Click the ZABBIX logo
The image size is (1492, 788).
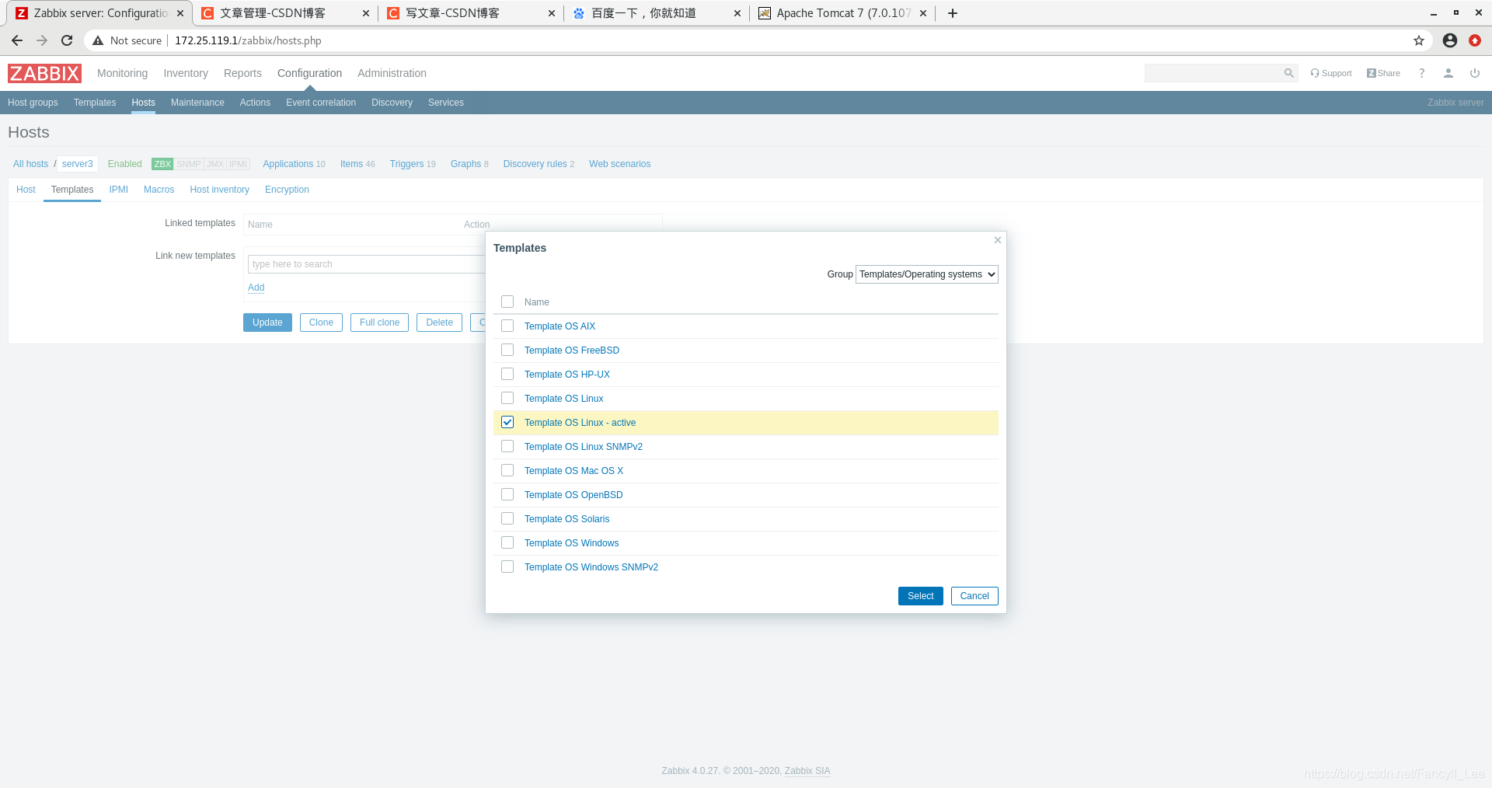coord(44,73)
